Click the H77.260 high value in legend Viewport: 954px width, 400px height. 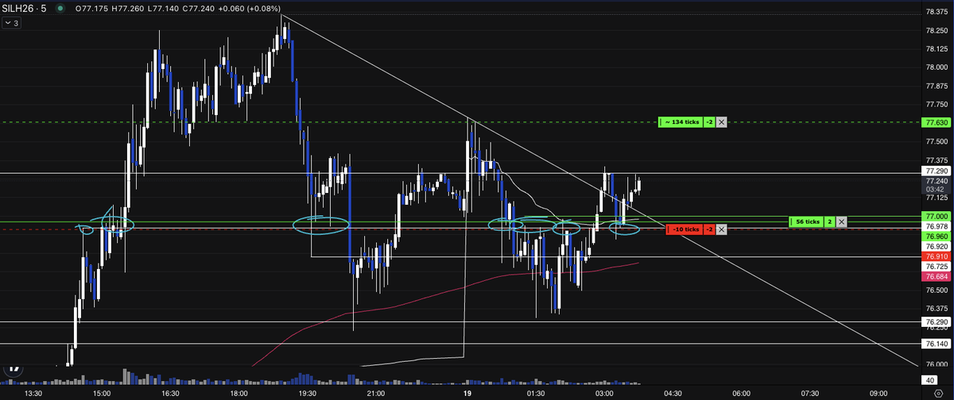click(x=128, y=10)
